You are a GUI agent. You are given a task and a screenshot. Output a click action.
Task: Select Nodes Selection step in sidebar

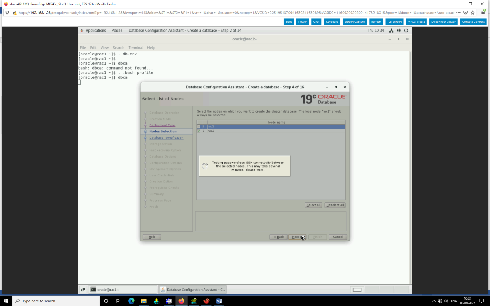click(163, 131)
